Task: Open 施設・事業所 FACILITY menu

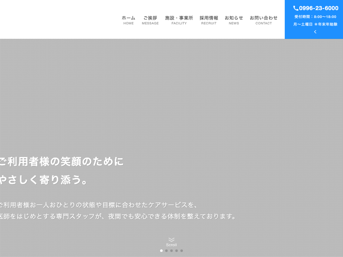Action: point(179,20)
